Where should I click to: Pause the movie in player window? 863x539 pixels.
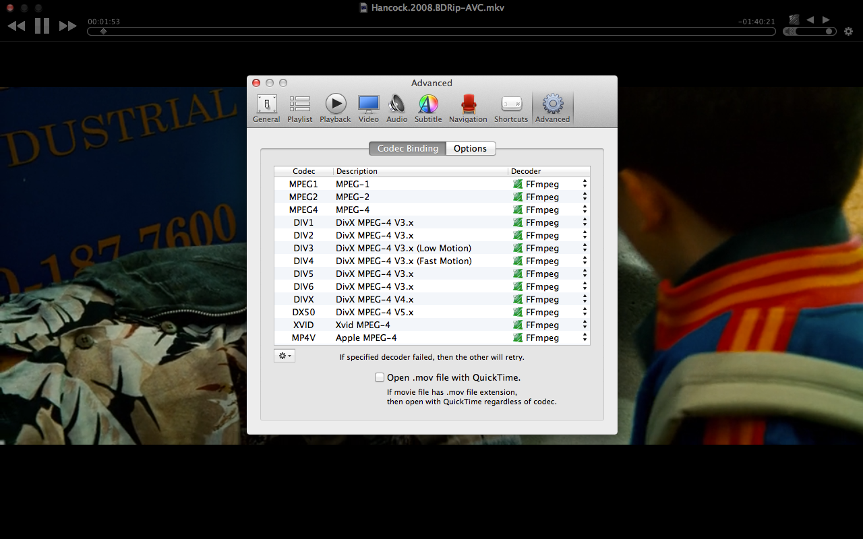click(x=42, y=26)
